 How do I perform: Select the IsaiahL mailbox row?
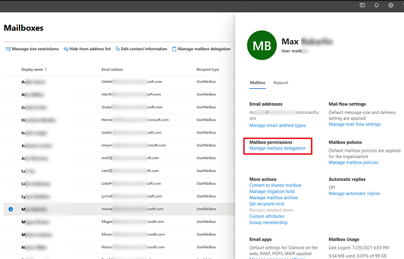119,133
